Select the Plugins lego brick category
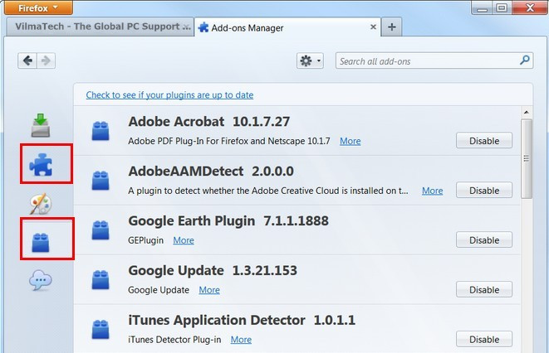The width and height of the screenshot is (549, 353). [x=41, y=243]
